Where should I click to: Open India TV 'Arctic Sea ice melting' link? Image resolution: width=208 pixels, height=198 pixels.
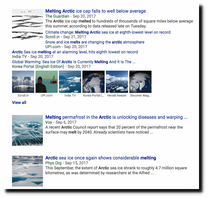tap(75, 52)
